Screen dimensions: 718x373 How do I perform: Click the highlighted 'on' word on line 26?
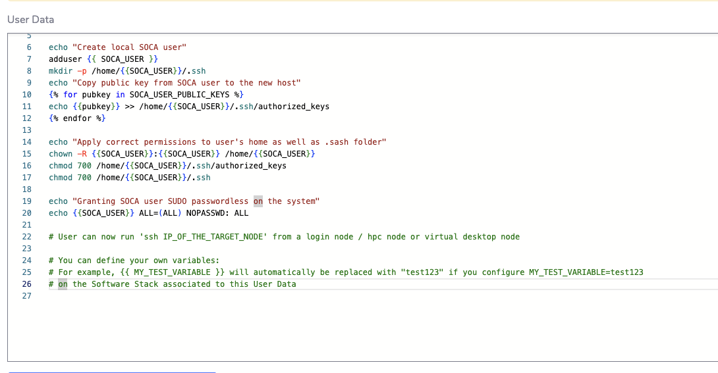[x=63, y=284]
